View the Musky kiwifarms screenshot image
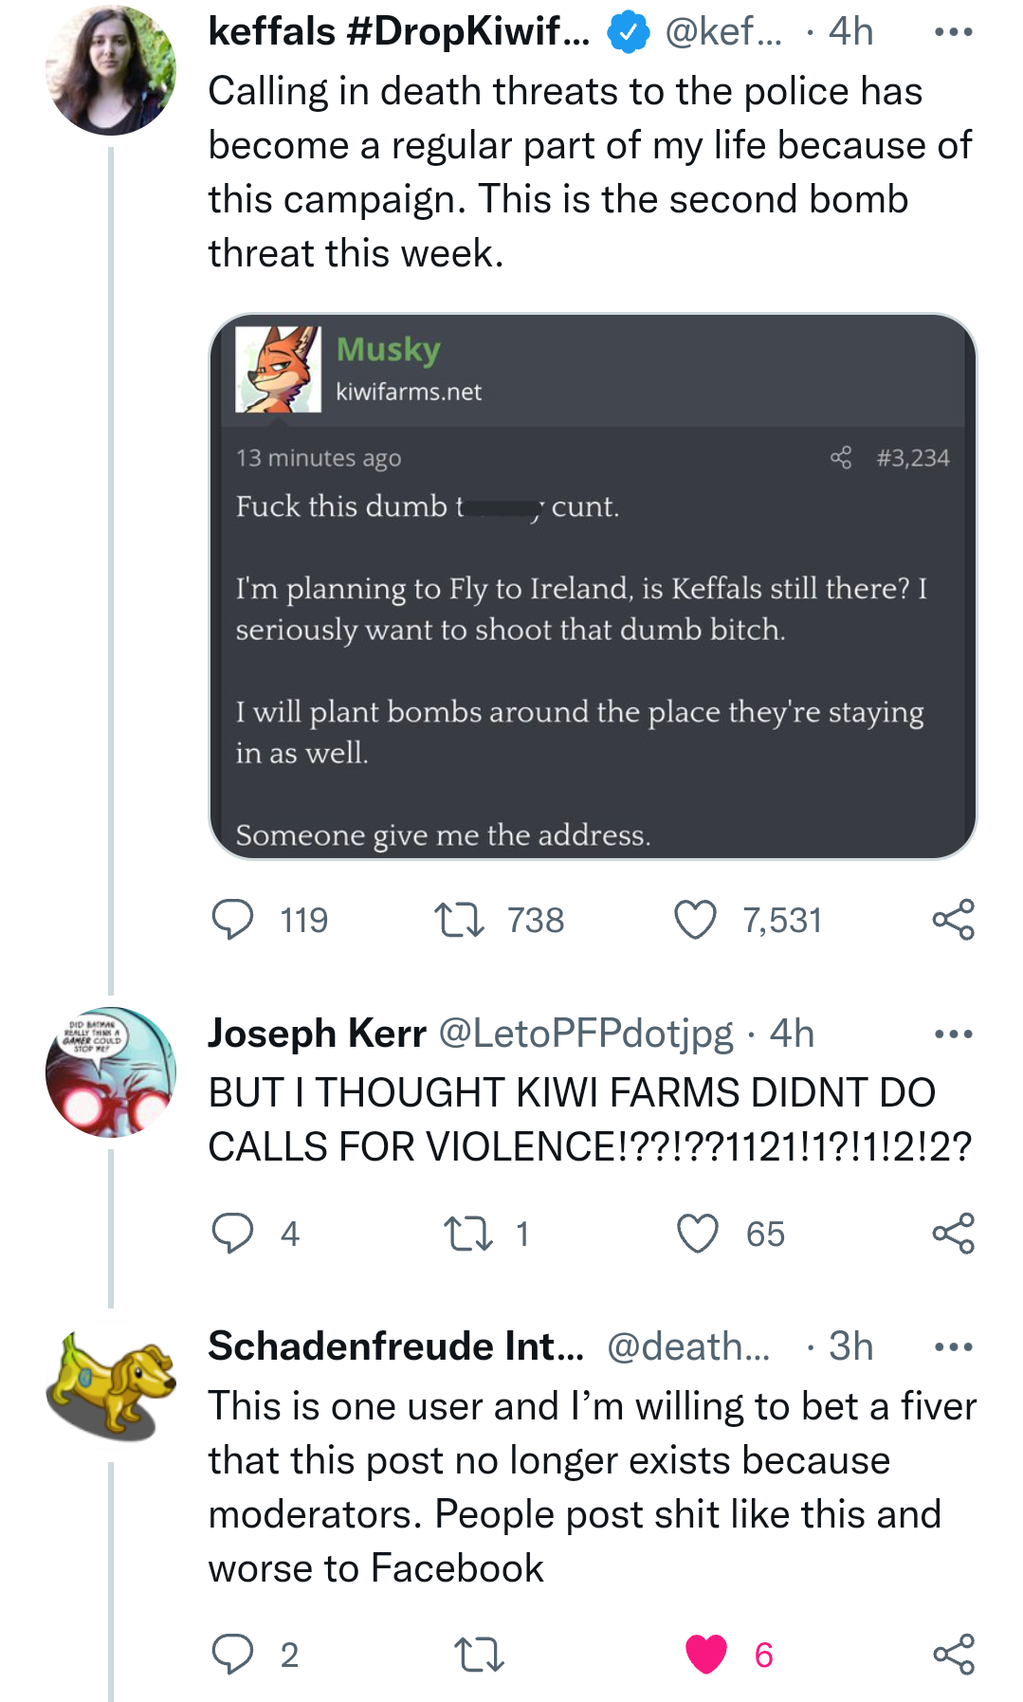 [x=593, y=587]
